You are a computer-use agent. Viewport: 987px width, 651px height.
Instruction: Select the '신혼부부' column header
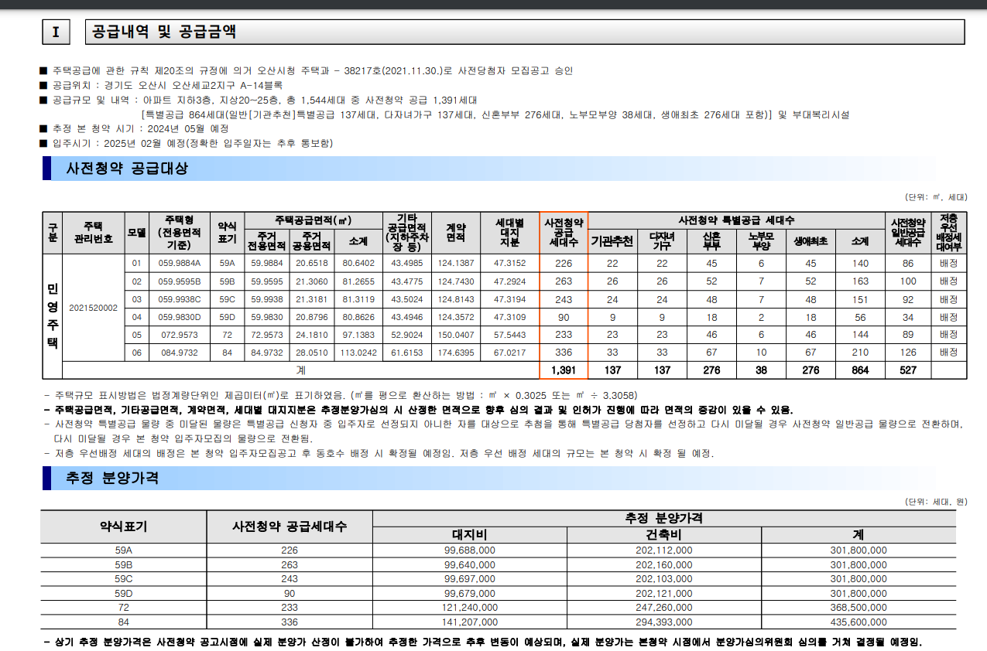coord(711,241)
